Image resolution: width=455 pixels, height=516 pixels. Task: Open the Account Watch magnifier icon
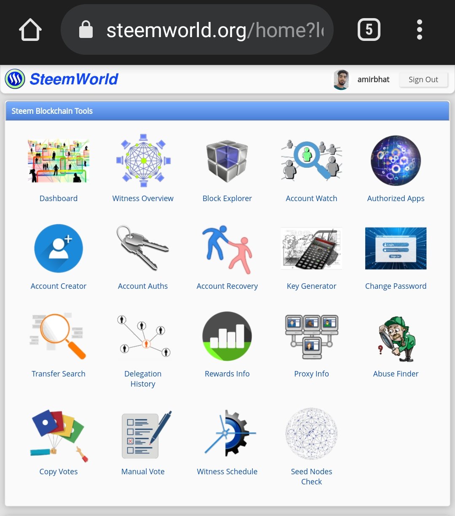click(311, 161)
